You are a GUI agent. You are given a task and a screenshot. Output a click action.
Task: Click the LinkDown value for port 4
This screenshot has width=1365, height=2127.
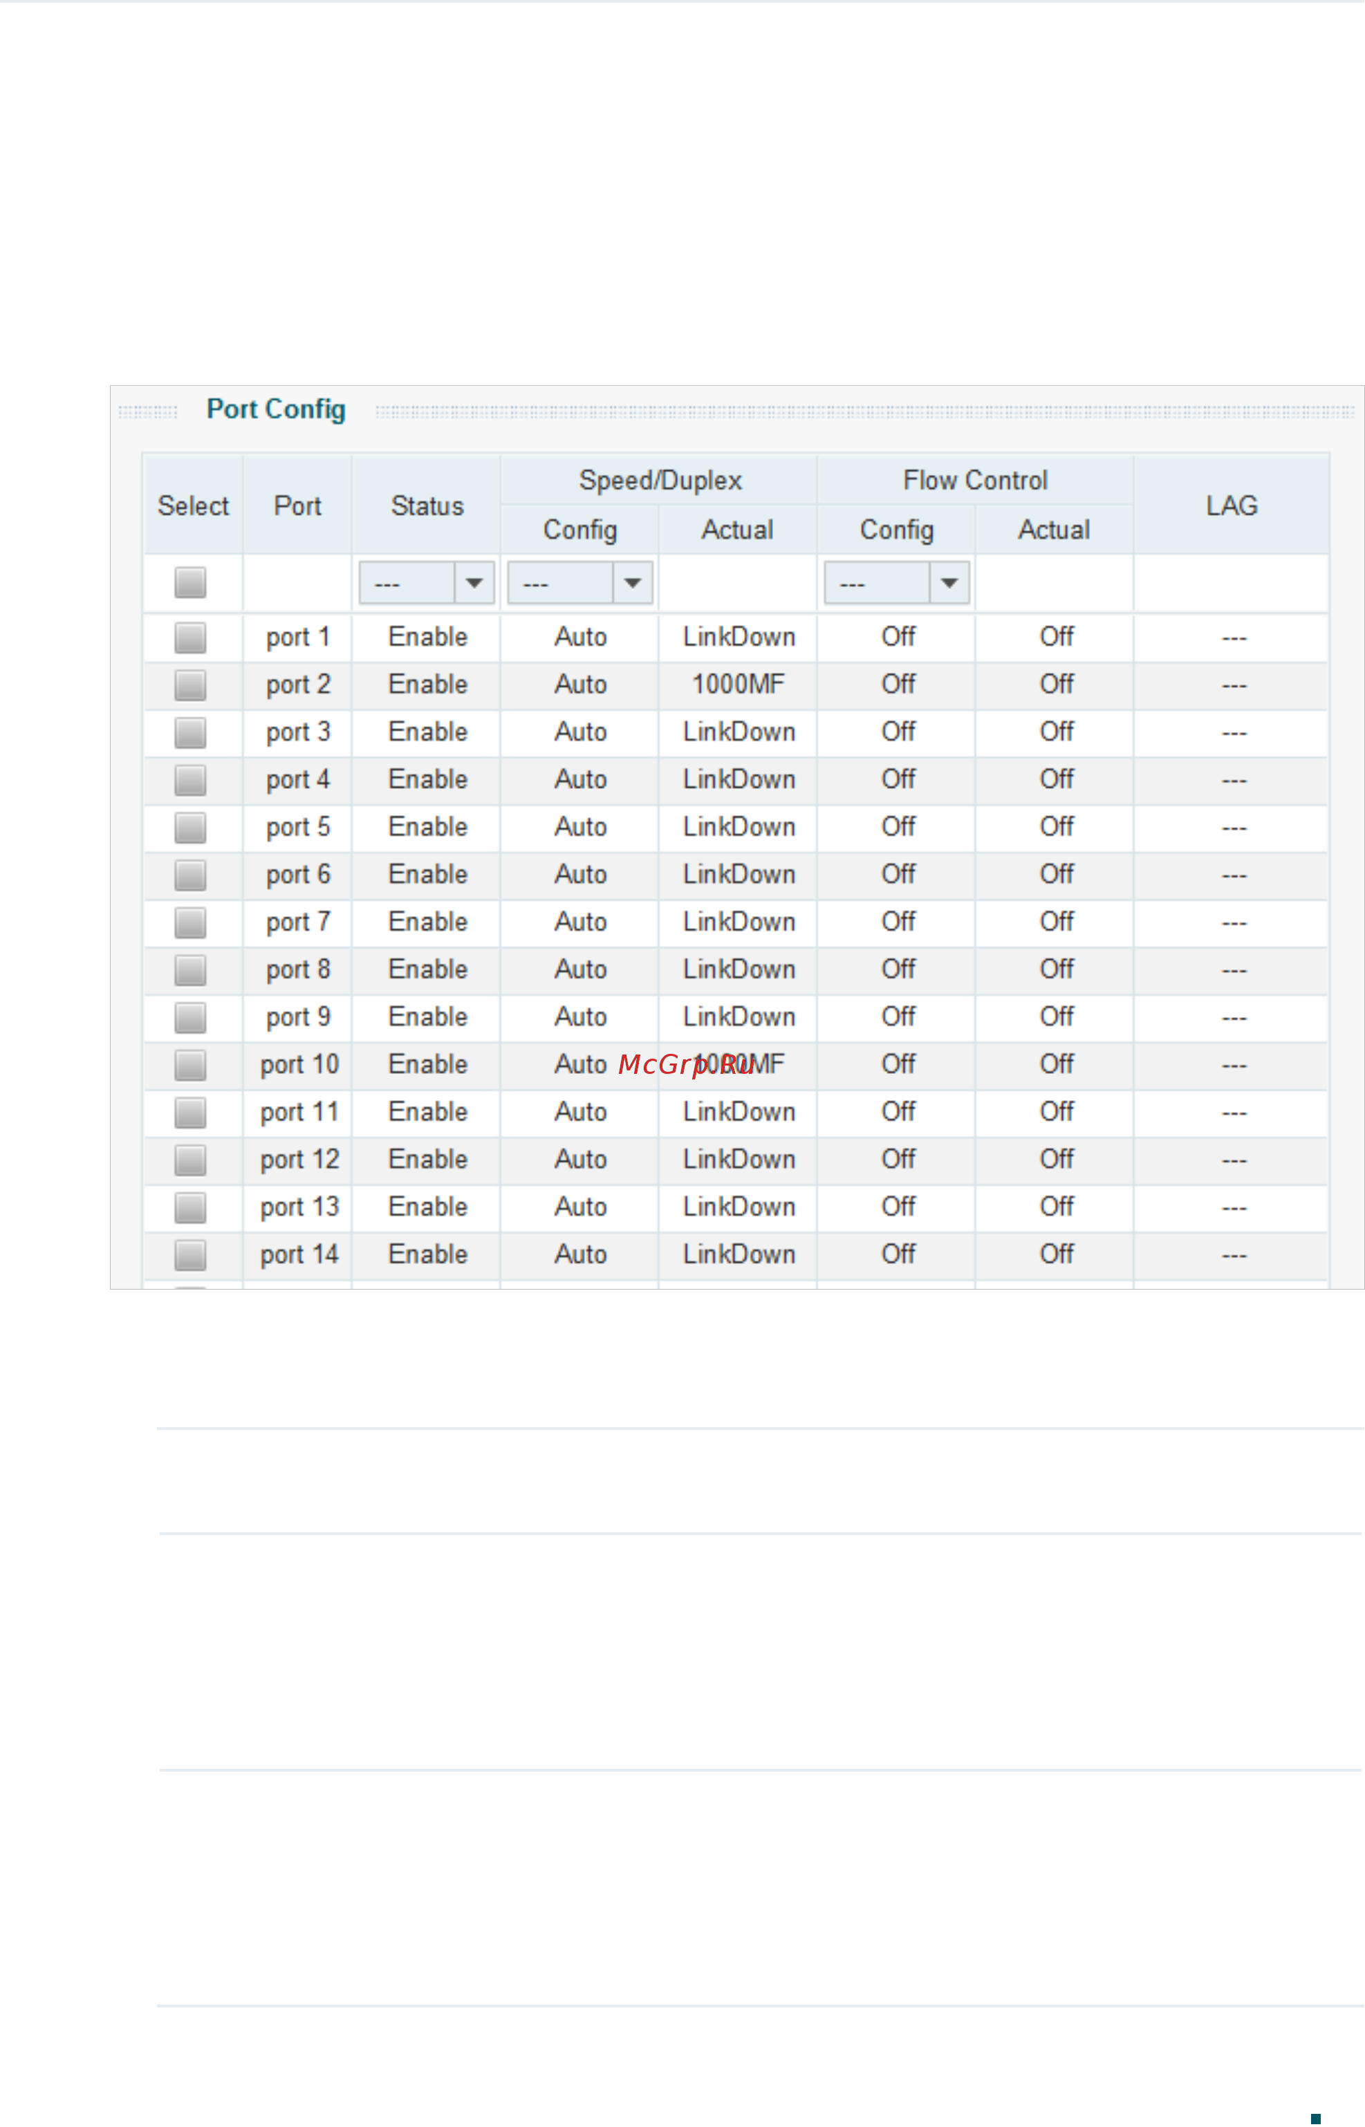(739, 780)
